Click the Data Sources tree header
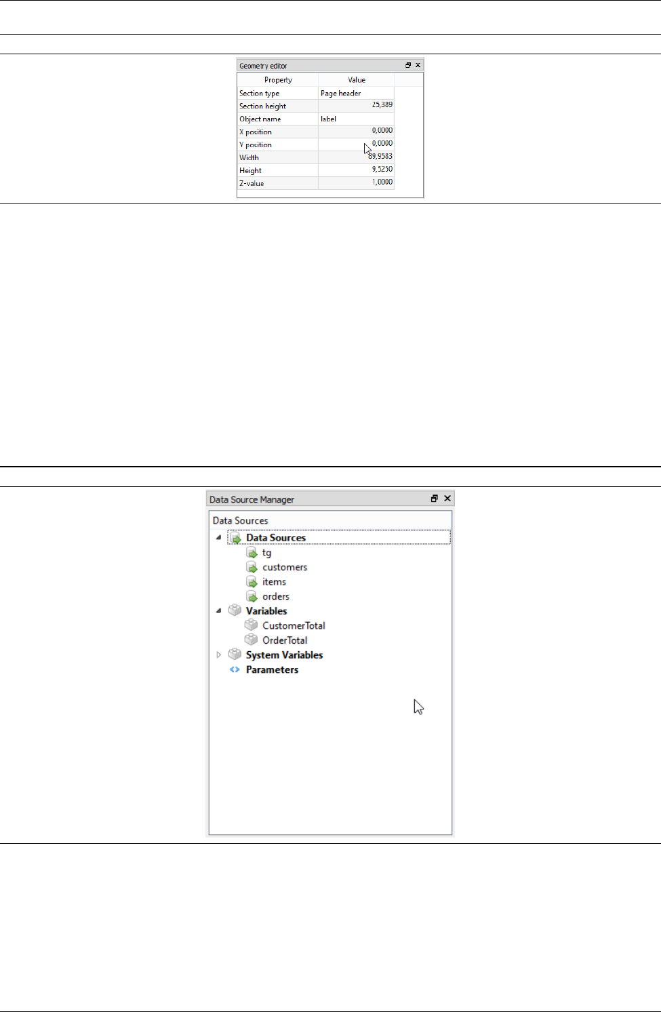661x1012 pixels. pos(330,520)
